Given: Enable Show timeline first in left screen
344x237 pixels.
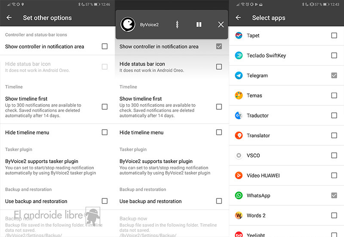Looking at the screenshot, I should coord(104,107).
